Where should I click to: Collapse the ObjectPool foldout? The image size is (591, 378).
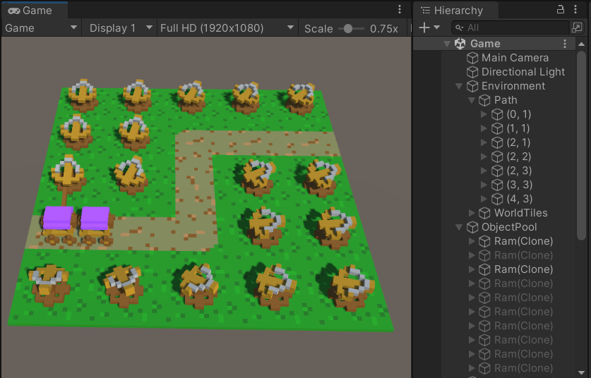coord(459,227)
